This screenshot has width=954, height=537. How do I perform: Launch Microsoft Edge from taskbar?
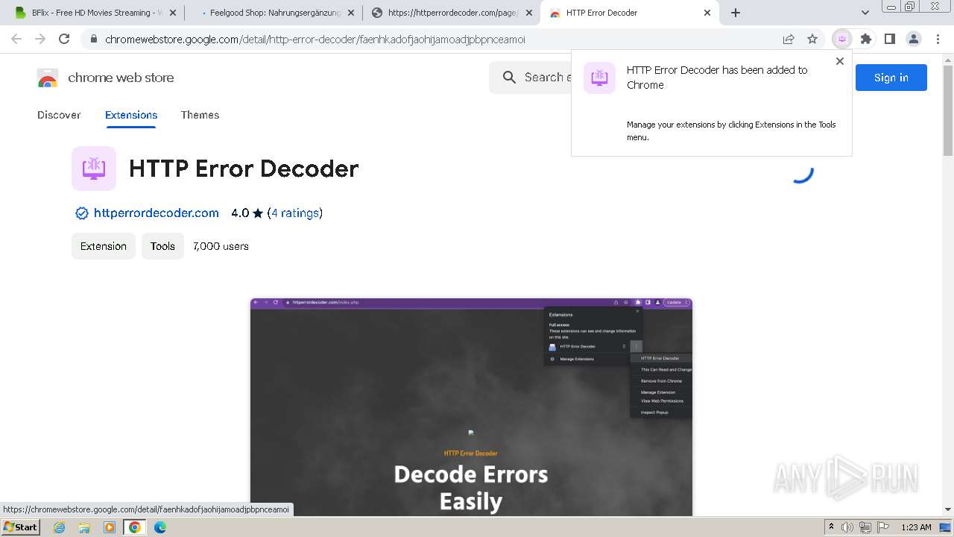(x=160, y=527)
